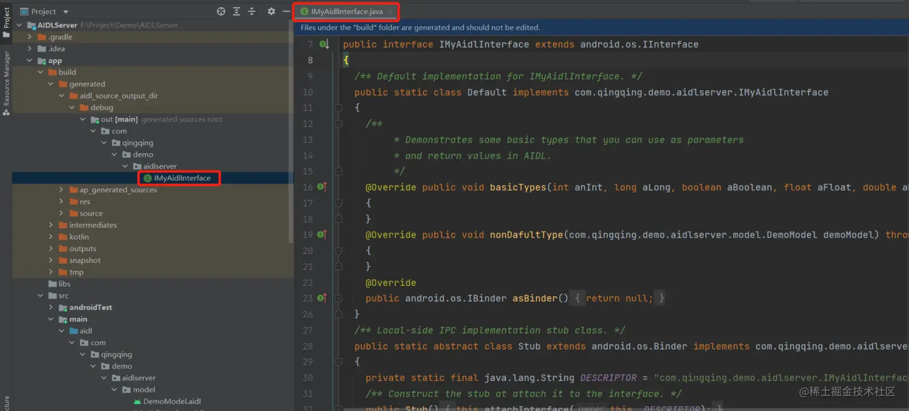Click the nonDafultType method name

[x=527, y=234]
